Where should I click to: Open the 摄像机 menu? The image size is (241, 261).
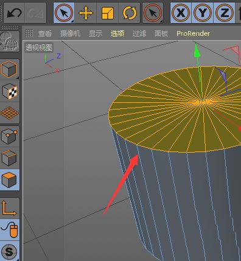[x=70, y=33]
